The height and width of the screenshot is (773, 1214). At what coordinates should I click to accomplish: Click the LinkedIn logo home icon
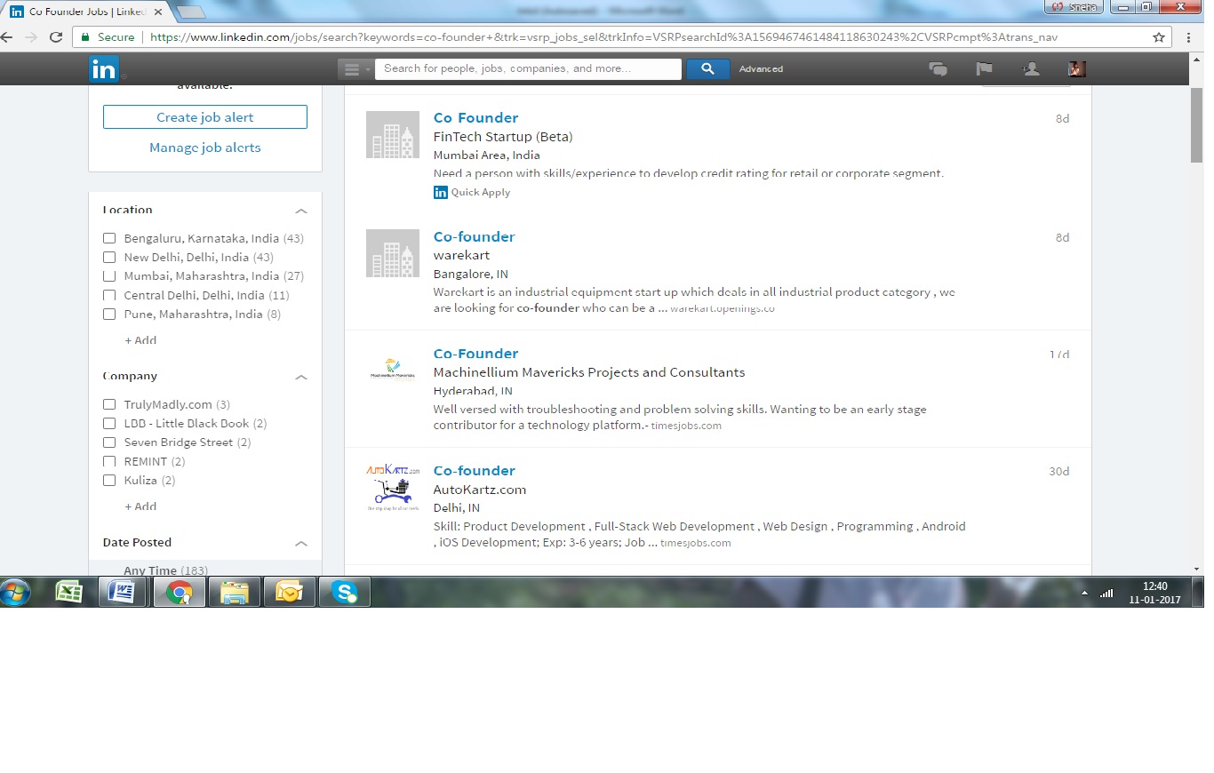pyautogui.click(x=103, y=68)
